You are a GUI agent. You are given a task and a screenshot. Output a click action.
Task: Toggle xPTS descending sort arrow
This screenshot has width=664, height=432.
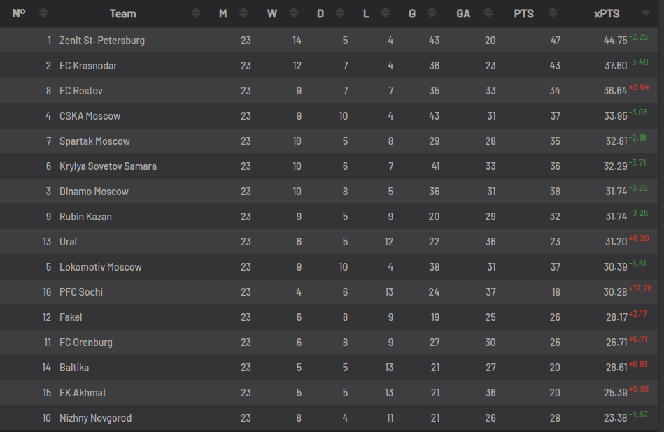pos(646,13)
